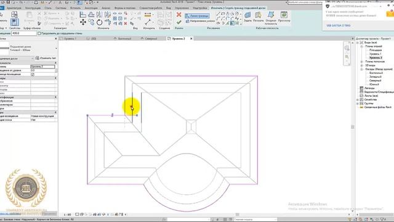Click the Type Properties icon above Свойства

[14, 14]
